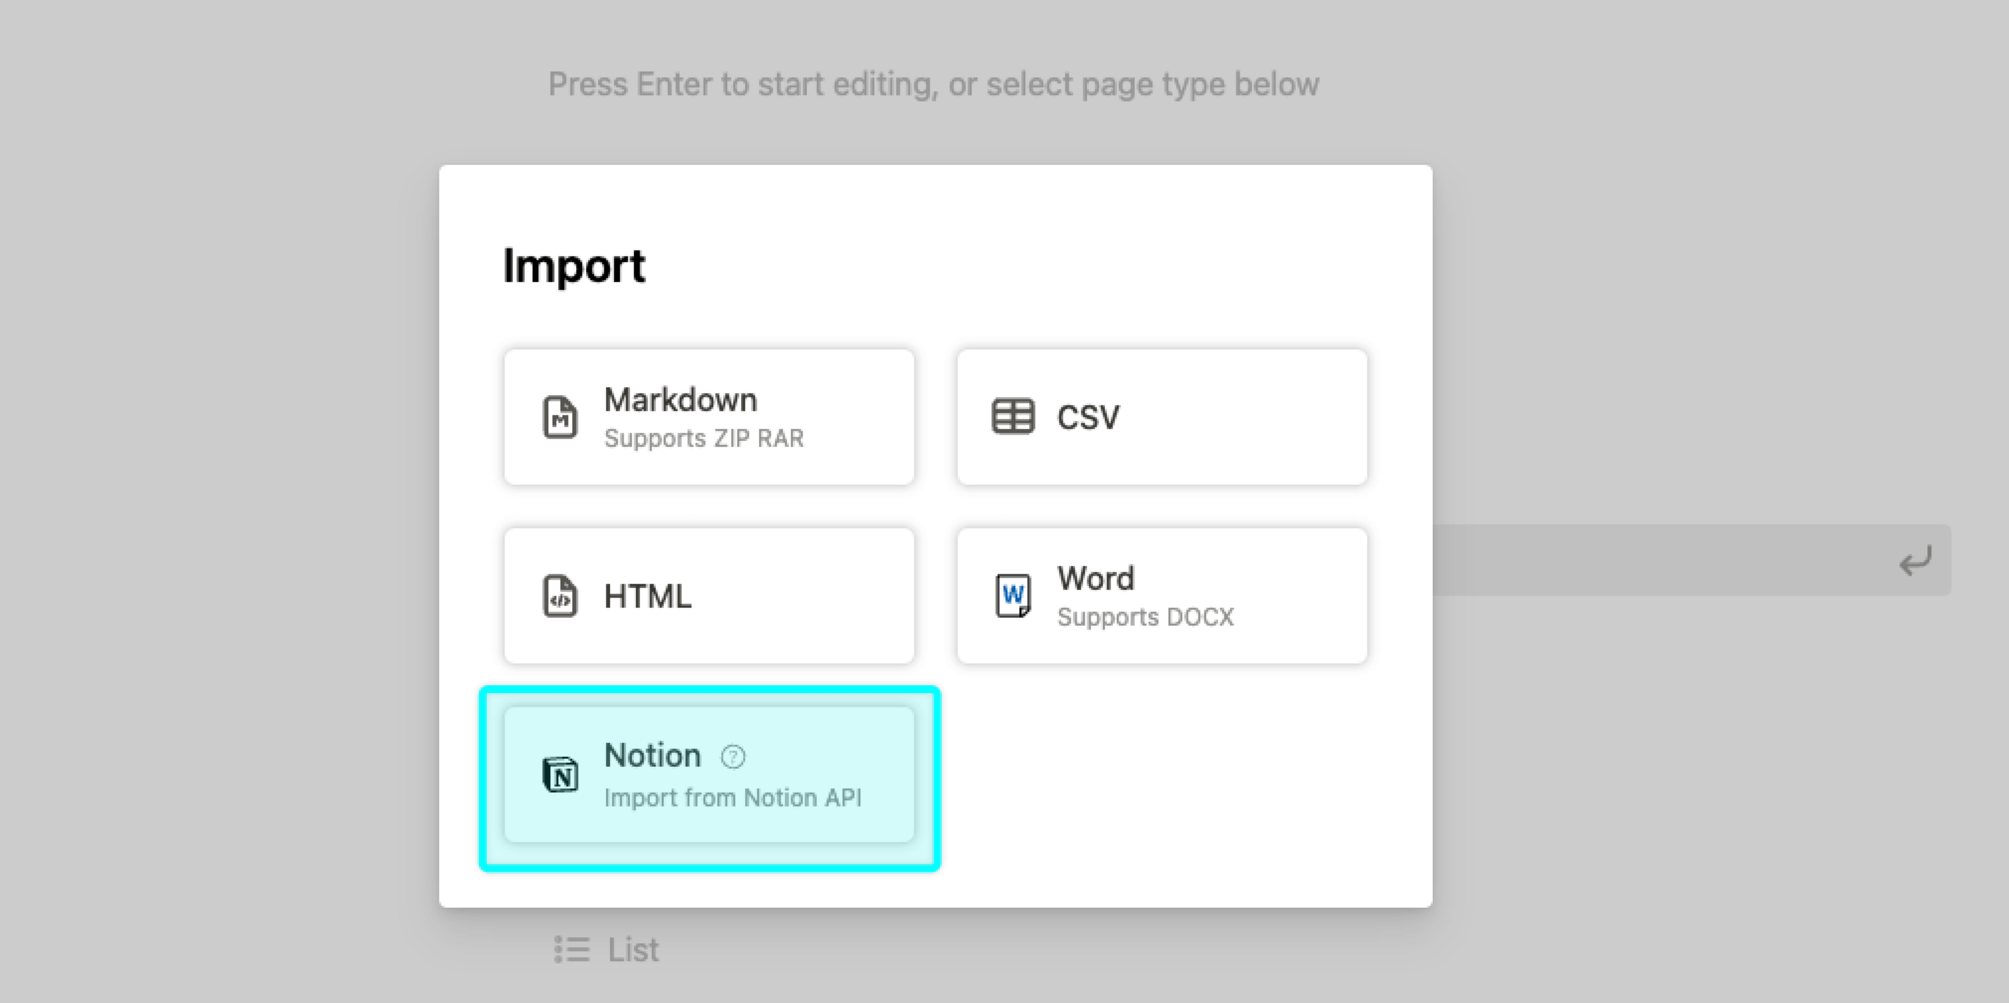Choose HTML as the import format
The width and height of the screenshot is (2009, 1003).
click(x=707, y=596)
